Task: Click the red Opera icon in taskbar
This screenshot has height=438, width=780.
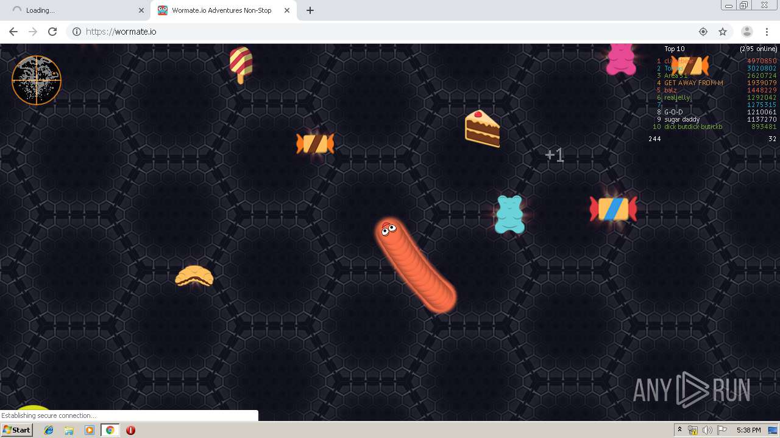Action: click(x=130, y=430)
